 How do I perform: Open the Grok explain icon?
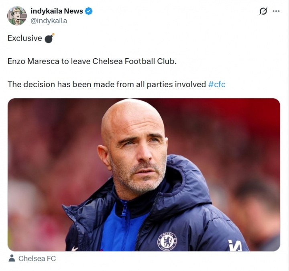(263, 11)
